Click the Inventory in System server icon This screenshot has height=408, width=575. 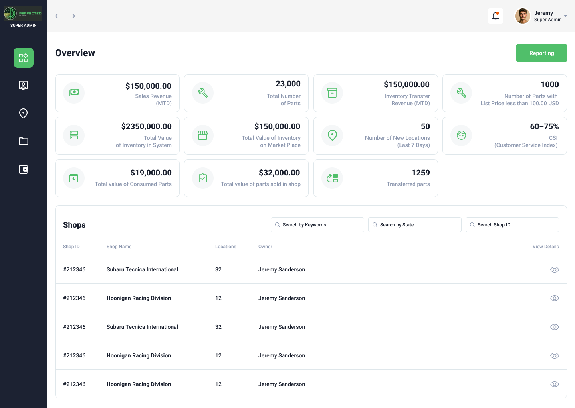click(74, 135)
